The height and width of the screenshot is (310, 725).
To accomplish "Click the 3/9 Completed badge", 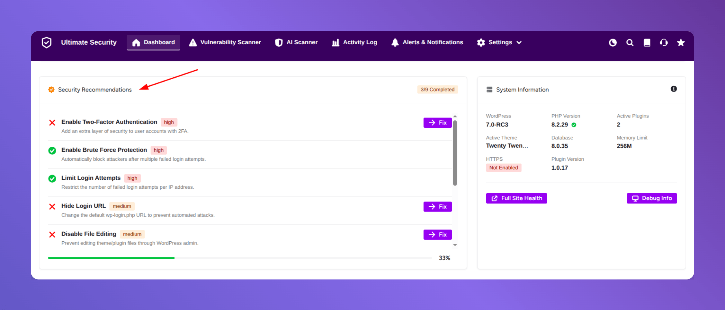I will [437, 90].
